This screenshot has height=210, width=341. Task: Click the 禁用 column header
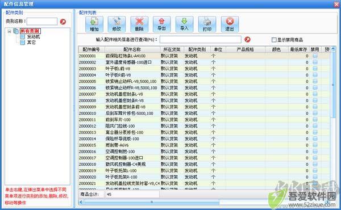click(315, 49)
